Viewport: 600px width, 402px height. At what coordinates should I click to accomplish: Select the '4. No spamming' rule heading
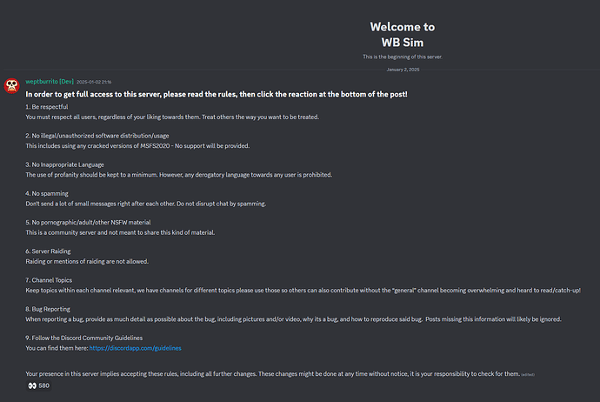[x=47, y=193]
